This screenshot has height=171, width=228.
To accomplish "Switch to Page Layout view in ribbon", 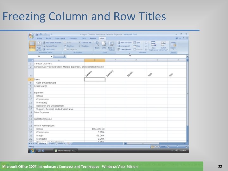I will tap(39, 46).
